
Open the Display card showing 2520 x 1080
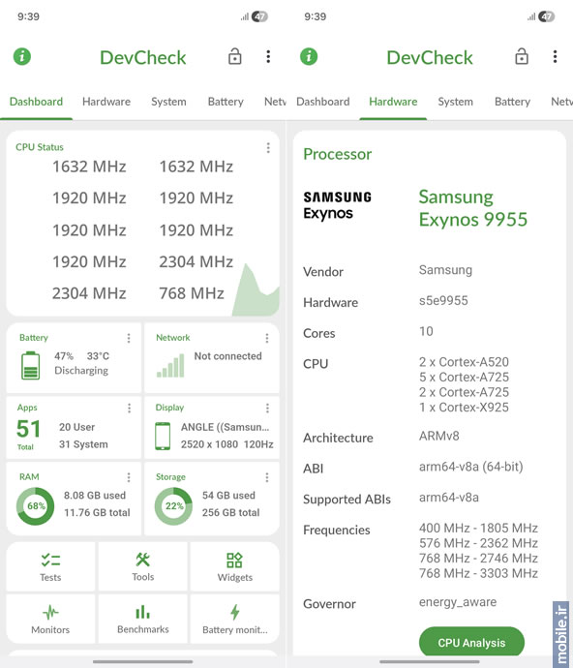pyautogui.click(x=212, y=428)
